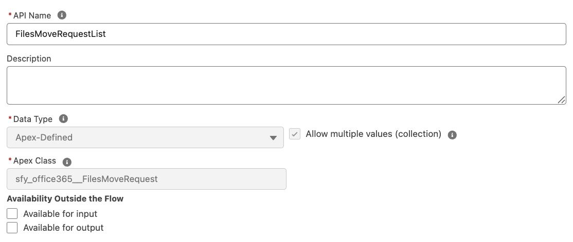The width and height of the screenshot is (573, 242).
Task: Click the info icon beside API Name
Action: (x=62, y=15)
